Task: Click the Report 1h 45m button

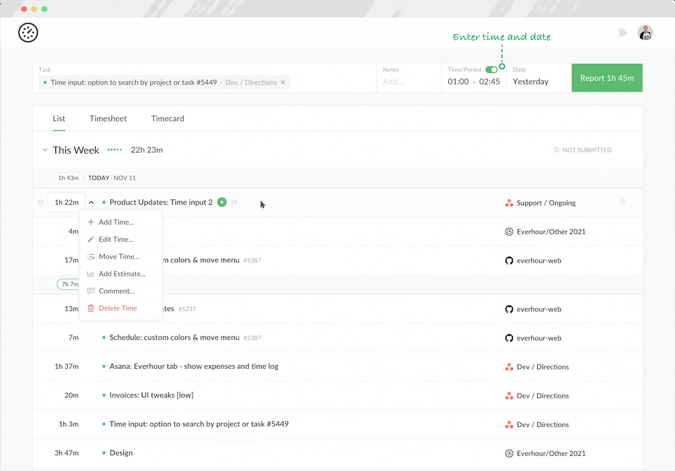Action: coord(606,78)
